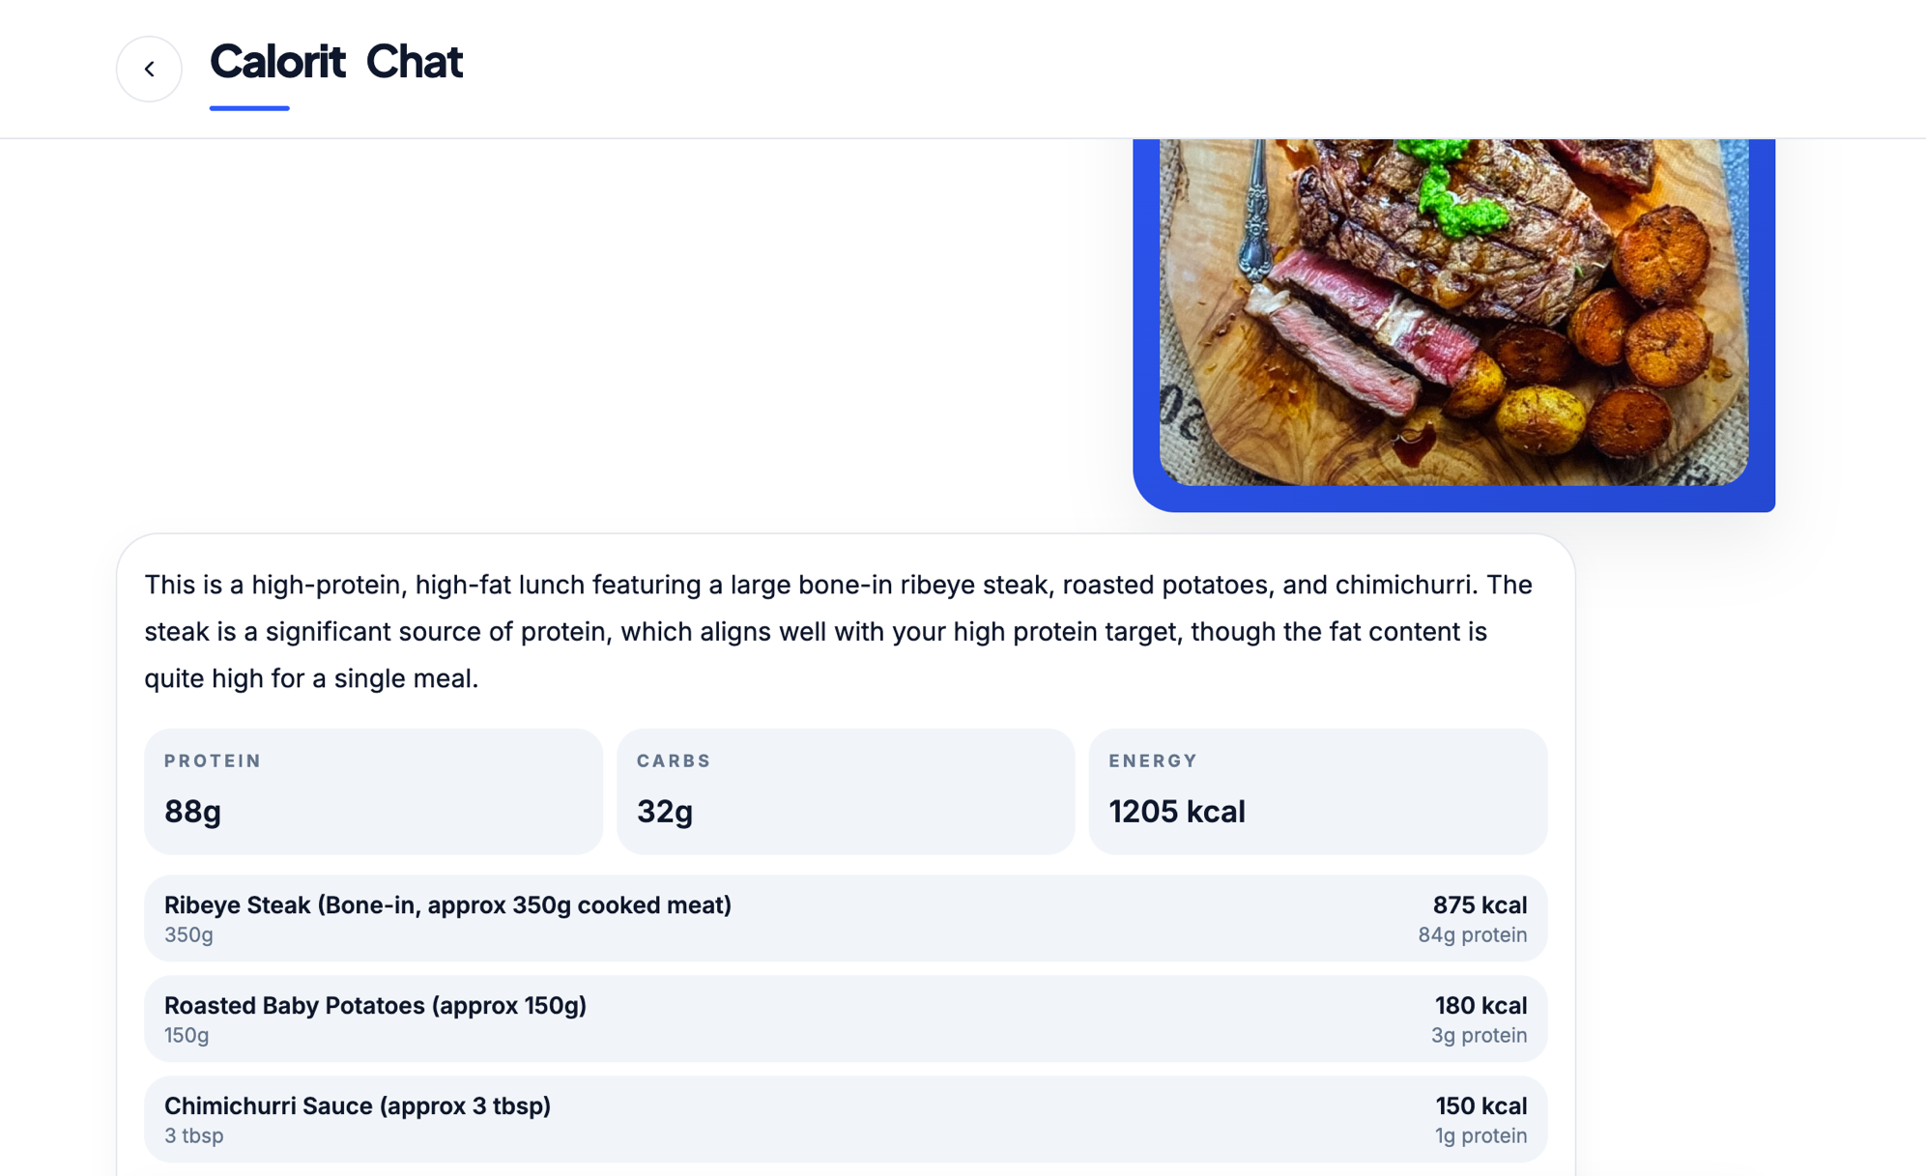Click the meal description paragraph
The width and height of the screenshot is (1926, 1176).
(837, 631)
